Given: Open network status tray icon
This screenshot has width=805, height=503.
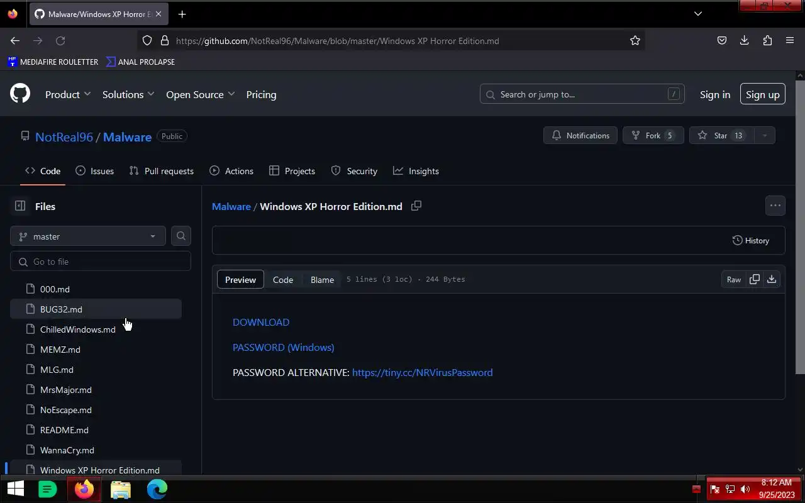Looking at the screenshot, I should (x=730, y=489).
